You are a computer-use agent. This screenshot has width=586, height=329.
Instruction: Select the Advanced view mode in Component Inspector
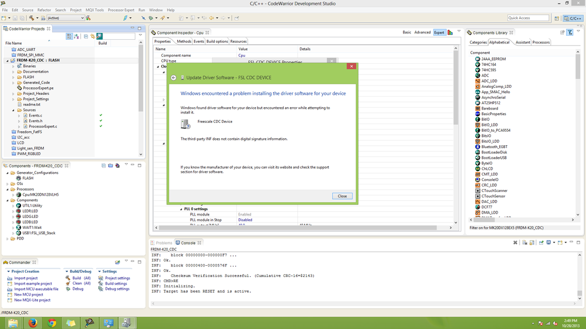pos(422,32)
